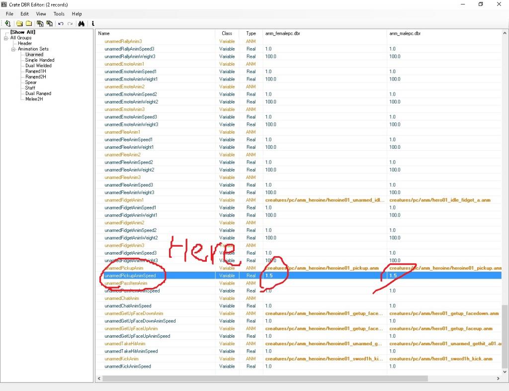
Task: Click the second yellow folder icon
Action: 29,23
